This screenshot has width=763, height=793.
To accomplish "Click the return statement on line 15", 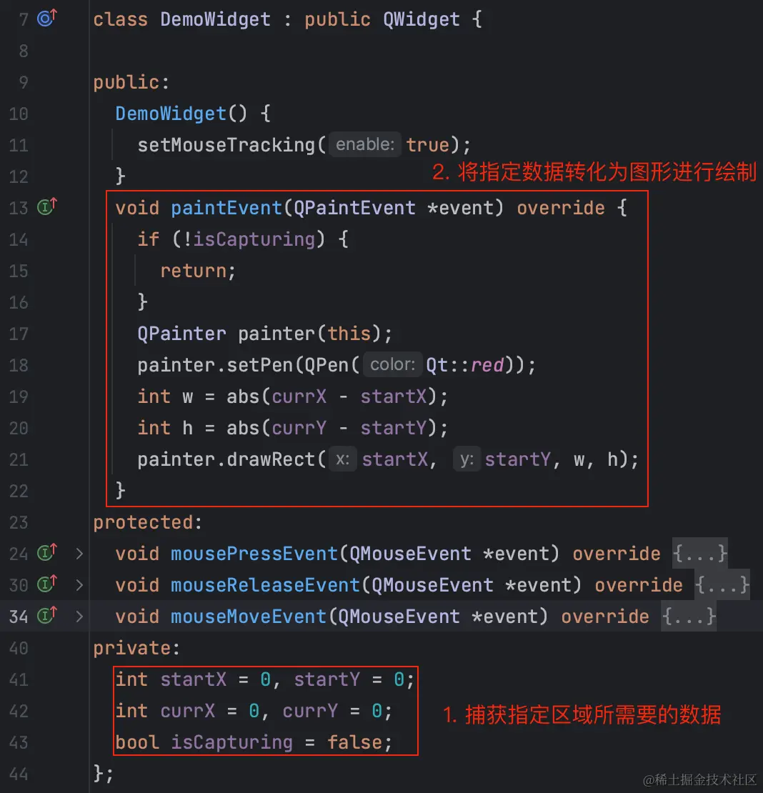I will [193, 271].
